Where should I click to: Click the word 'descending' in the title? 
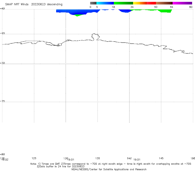coord(55,4)
